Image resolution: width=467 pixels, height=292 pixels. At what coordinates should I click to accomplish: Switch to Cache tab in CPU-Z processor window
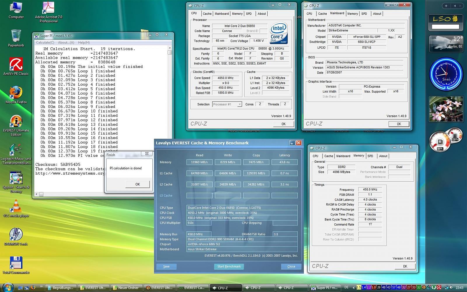point(207,14)
